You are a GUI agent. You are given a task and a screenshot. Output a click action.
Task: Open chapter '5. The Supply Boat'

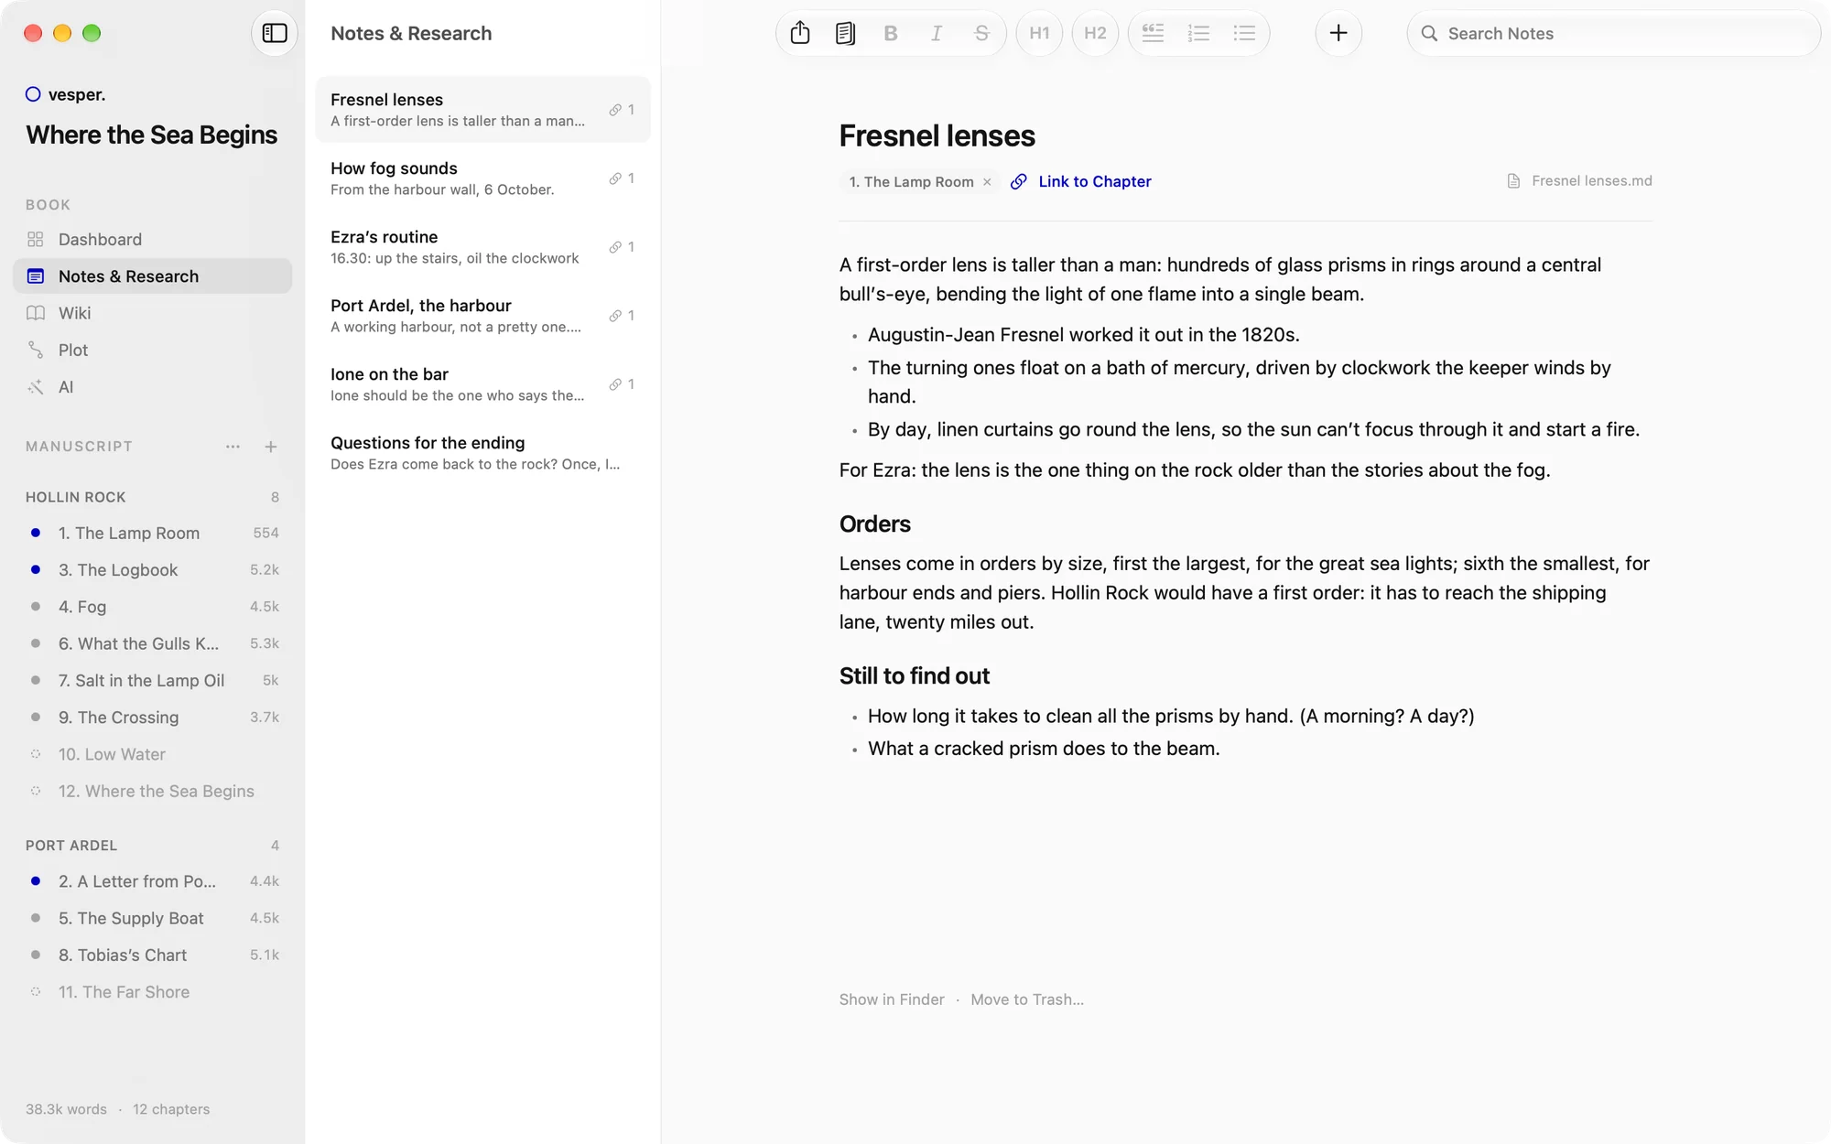tap(152, 918)
